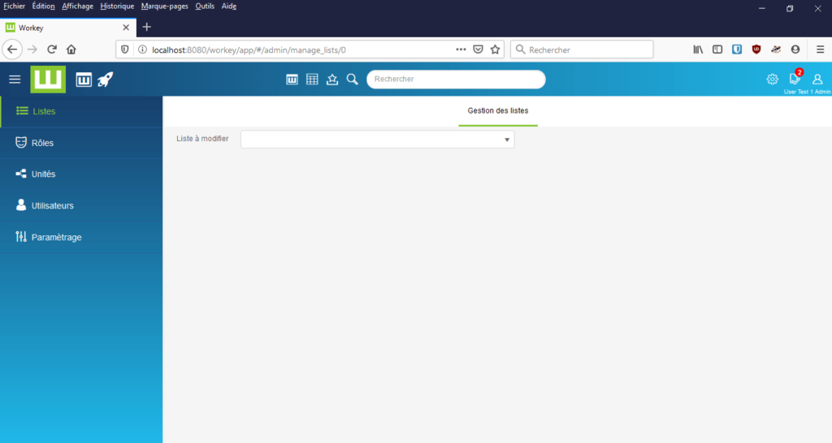Toggle the hamburger sidebar menu
The width and height of the screenshot is (832, 443).
[x=15, y=79]
